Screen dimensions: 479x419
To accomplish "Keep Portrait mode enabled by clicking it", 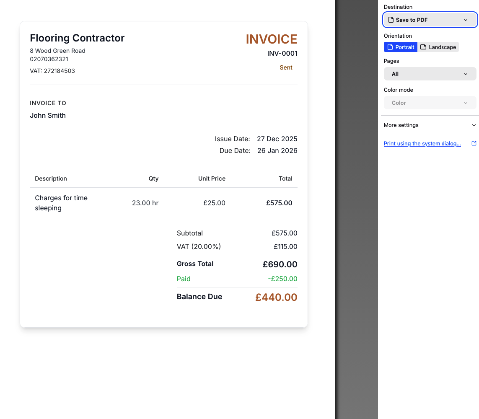I will click(401, 47).
